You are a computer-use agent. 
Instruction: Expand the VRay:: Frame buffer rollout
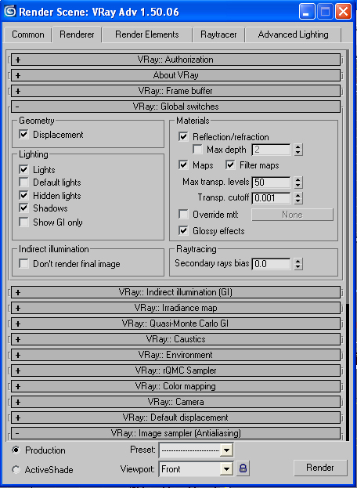pyautogui.click(x=175, y=91)
